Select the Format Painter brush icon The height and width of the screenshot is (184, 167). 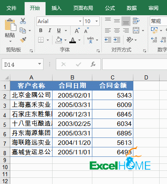(23, 40)
